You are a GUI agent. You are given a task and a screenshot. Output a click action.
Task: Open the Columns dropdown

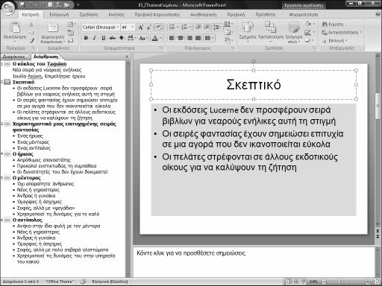tap(209, 38)
